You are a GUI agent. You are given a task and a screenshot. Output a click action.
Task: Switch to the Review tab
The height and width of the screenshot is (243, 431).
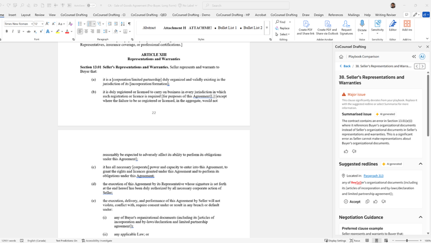(x=39, y=15)
